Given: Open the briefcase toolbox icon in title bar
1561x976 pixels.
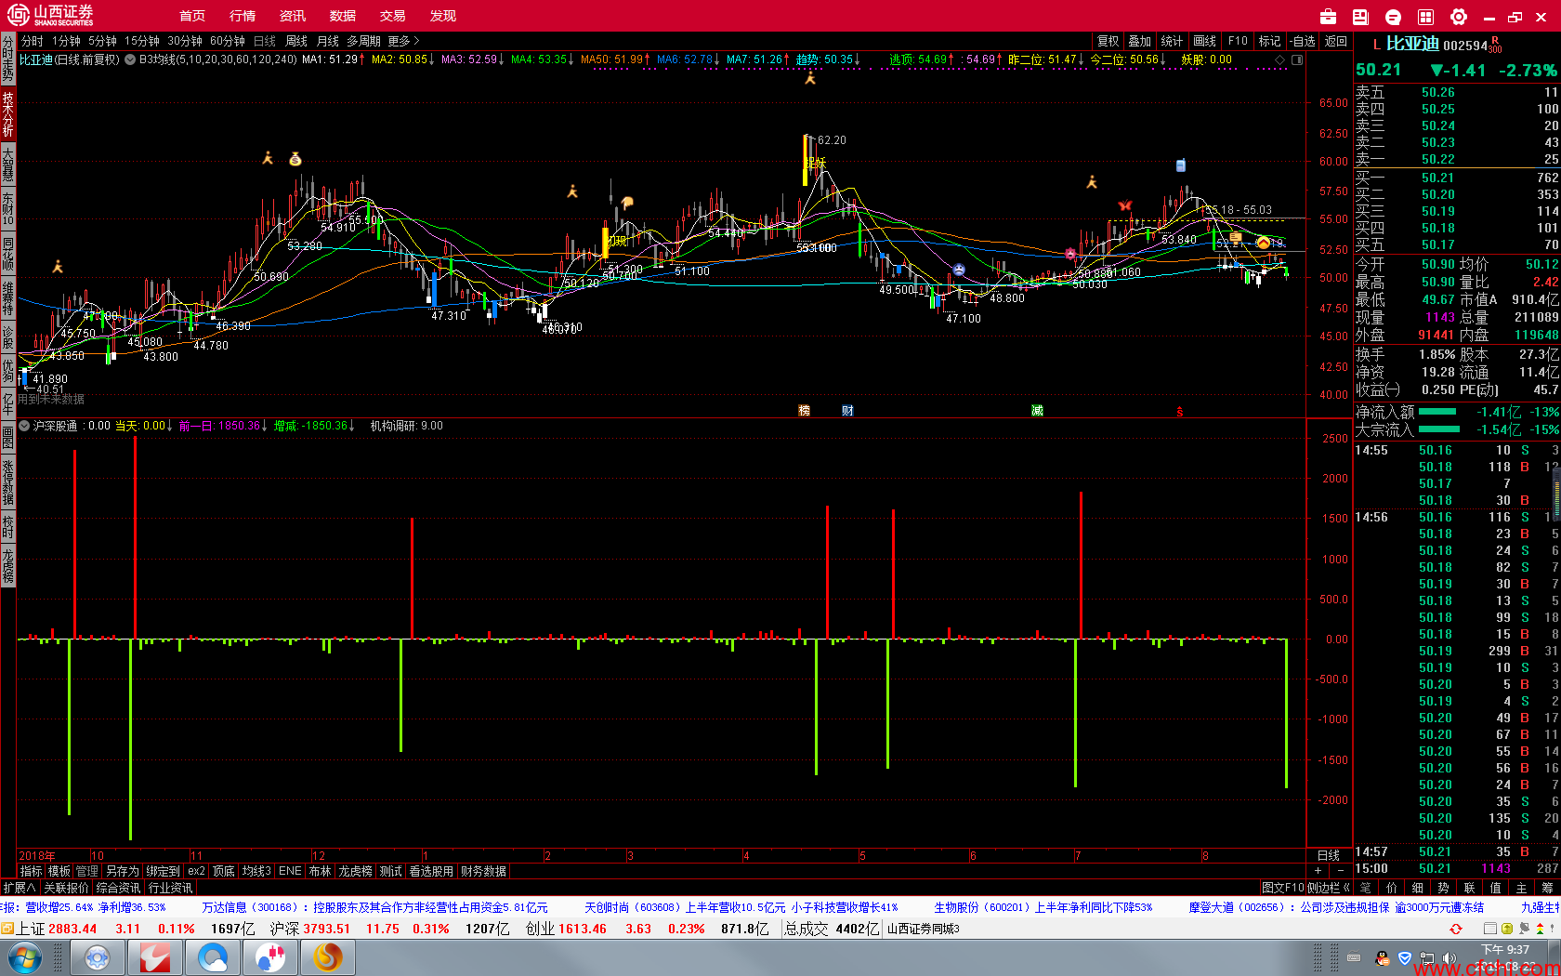Looking at the screenshot, I should (1328, 17).
